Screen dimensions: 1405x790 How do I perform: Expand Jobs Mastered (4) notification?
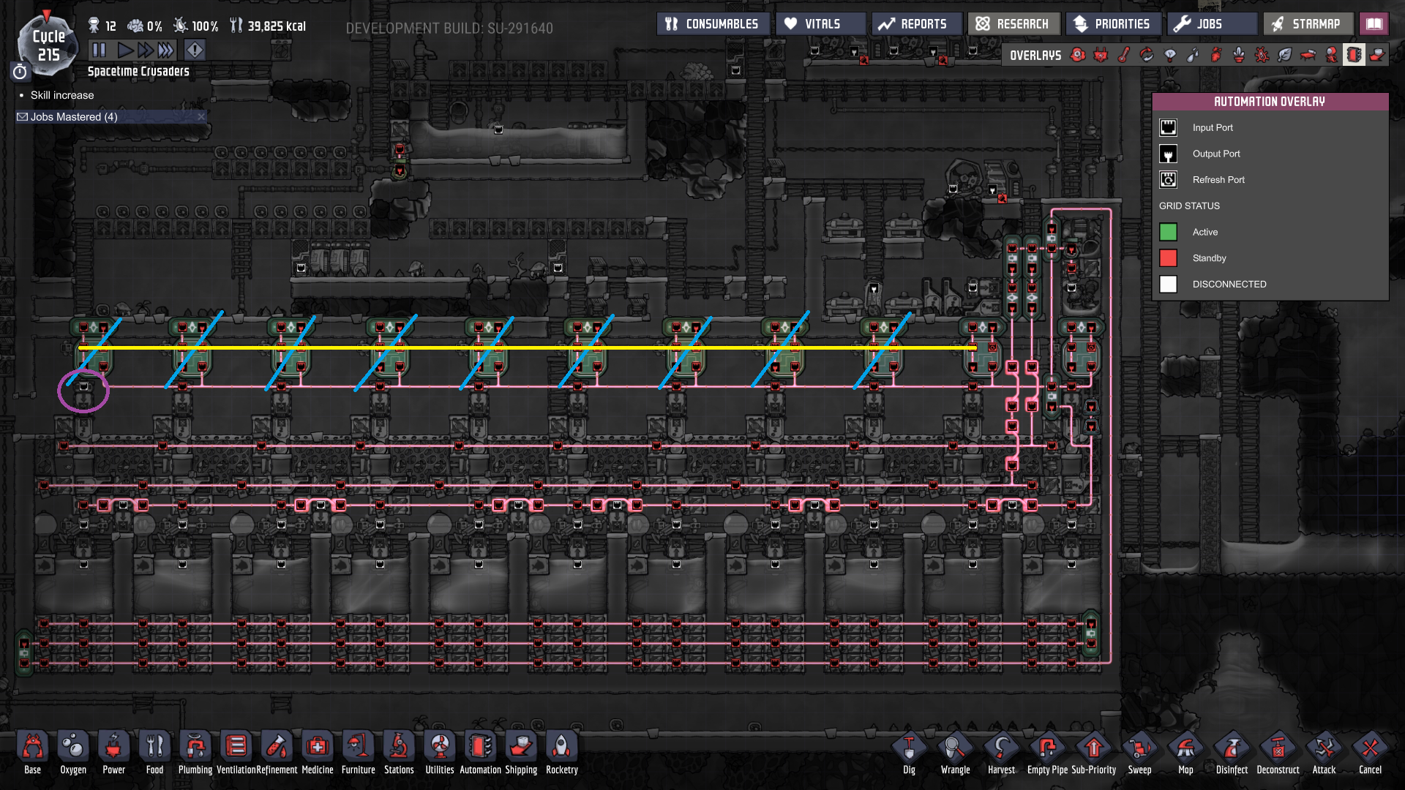tap(73, 117)
